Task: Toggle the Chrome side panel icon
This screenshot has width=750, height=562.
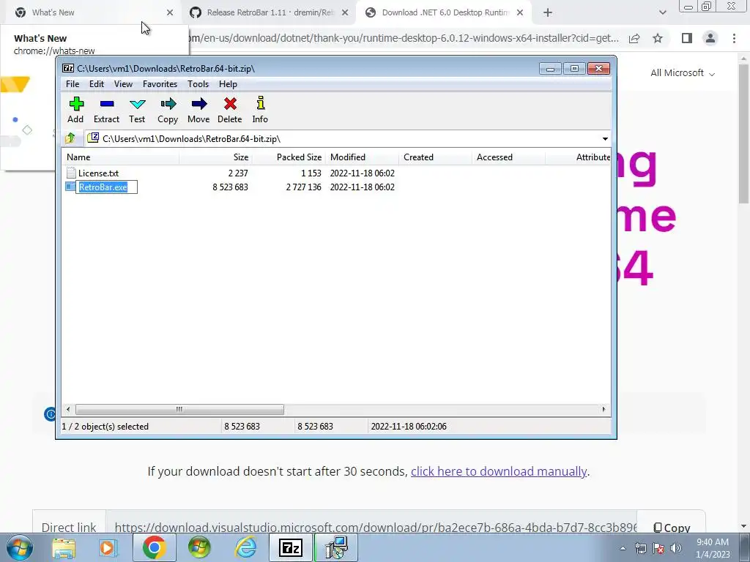Action: pyautogui.click(x=687, y=38)
